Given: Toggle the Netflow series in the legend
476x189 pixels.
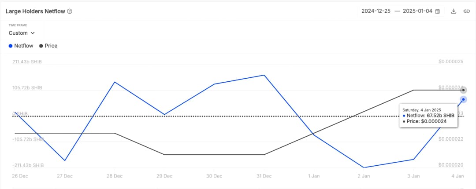Looking at the screenshot, I should point(21,46).
